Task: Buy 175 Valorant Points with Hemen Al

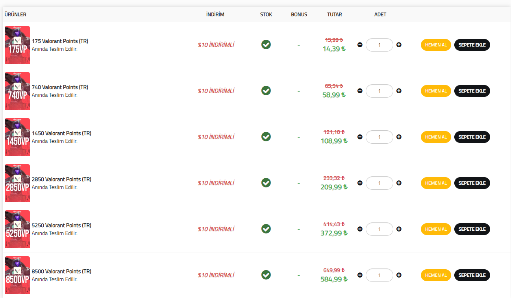Action: 436,45
